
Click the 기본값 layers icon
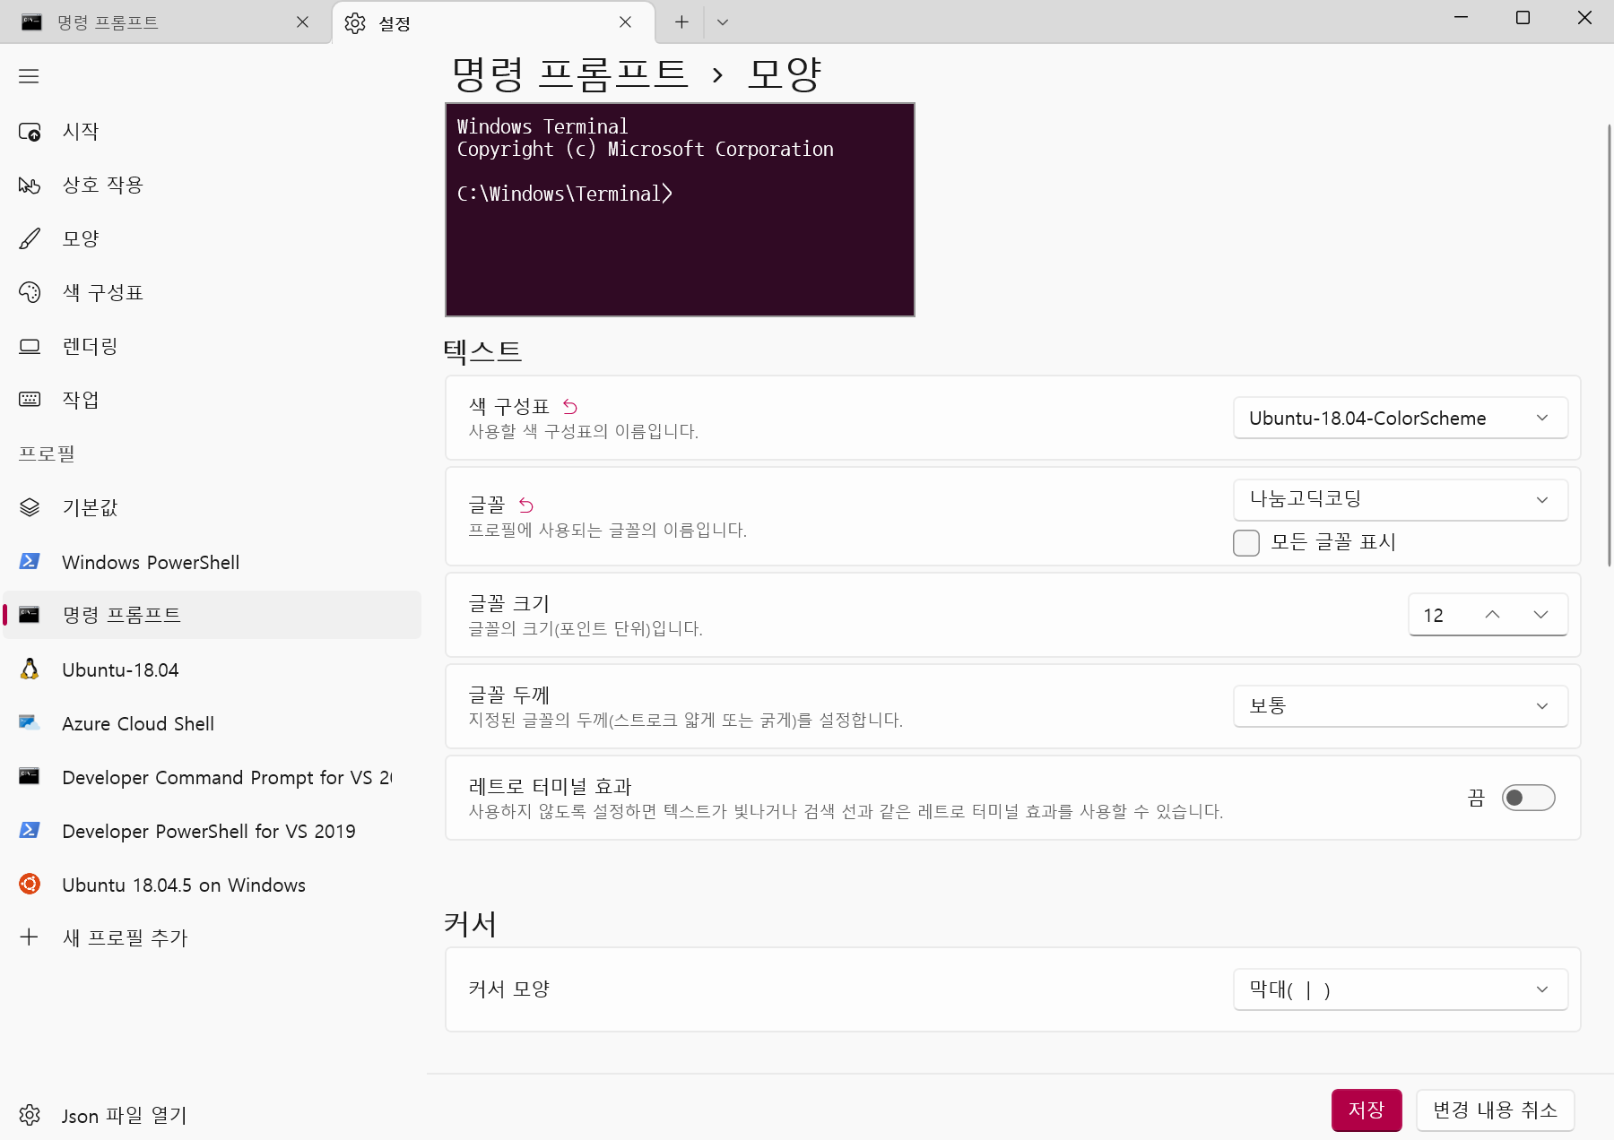pyautogui.click(x=30, y=508)
